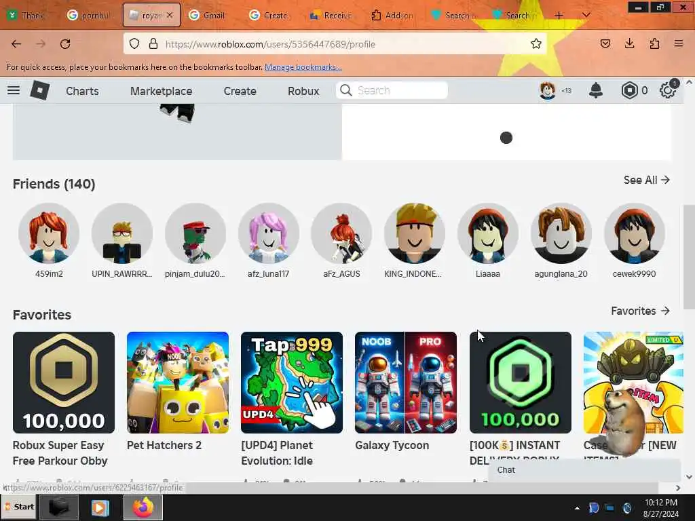
Task: Open the Chat panel bar
Action: point(584,470)
